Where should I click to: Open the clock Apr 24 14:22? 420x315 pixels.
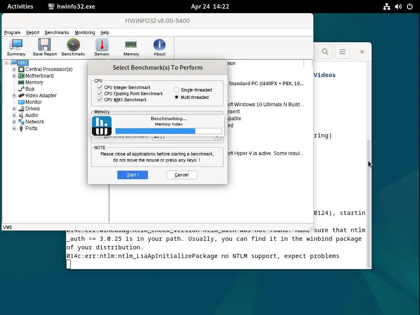tap(210, 7)
